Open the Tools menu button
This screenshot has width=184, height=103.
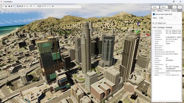click(x=155, y=7)
